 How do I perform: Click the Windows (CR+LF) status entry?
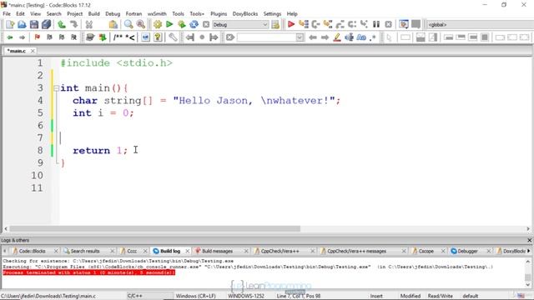(196, 296)
